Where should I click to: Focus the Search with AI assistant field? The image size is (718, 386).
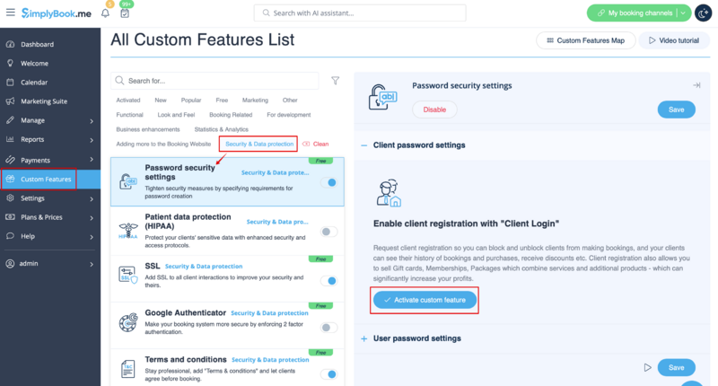(360, 13)
